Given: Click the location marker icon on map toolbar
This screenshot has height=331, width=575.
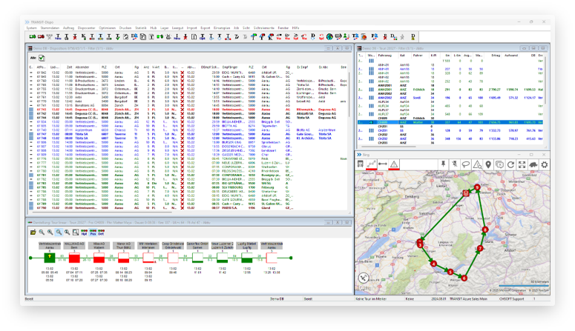Looking at the screenshot, I should point(487,164).
